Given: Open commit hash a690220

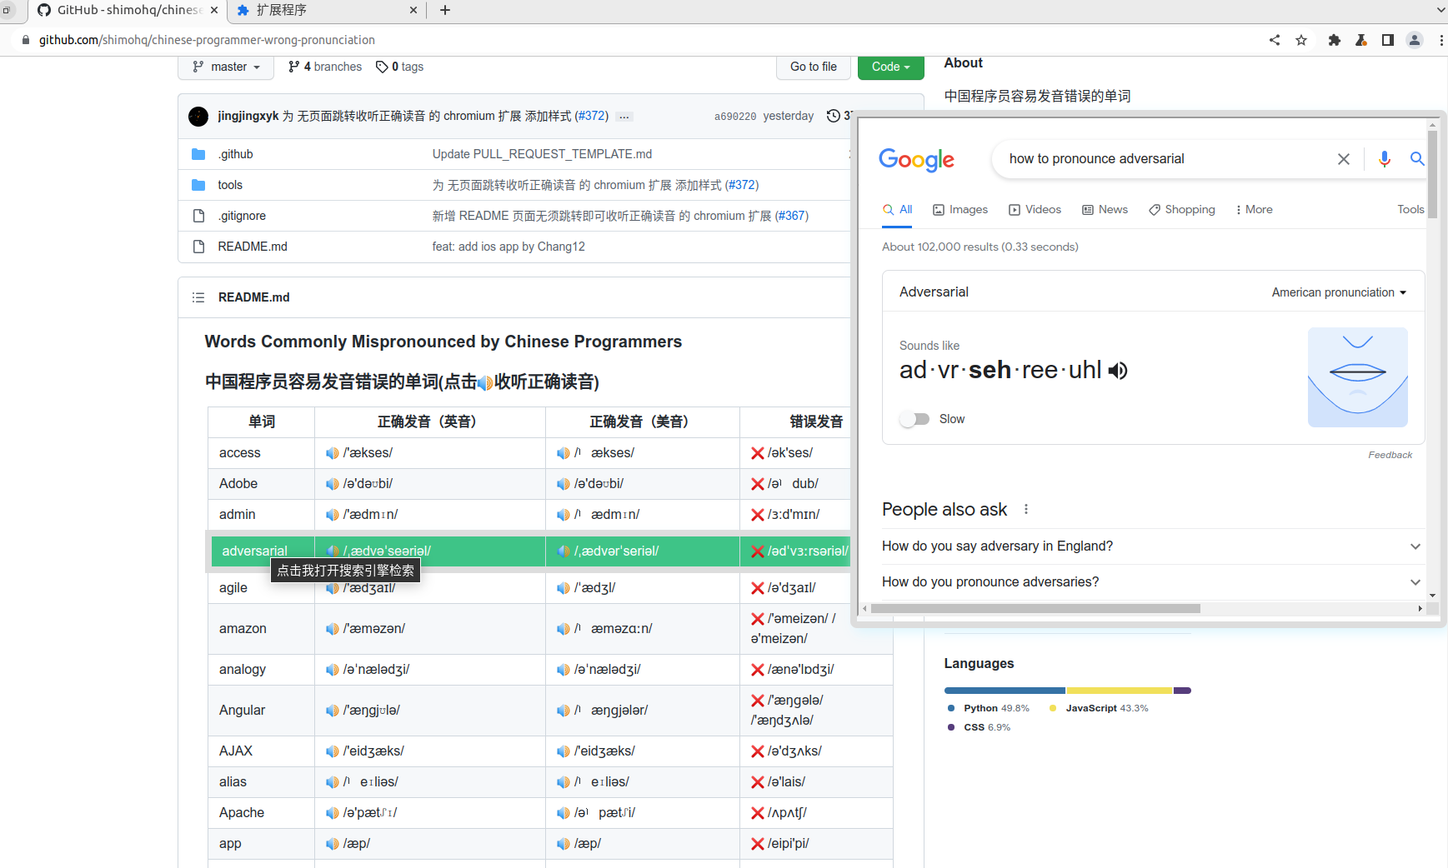Looking at the screenshot, I should (x=735, y=117).
